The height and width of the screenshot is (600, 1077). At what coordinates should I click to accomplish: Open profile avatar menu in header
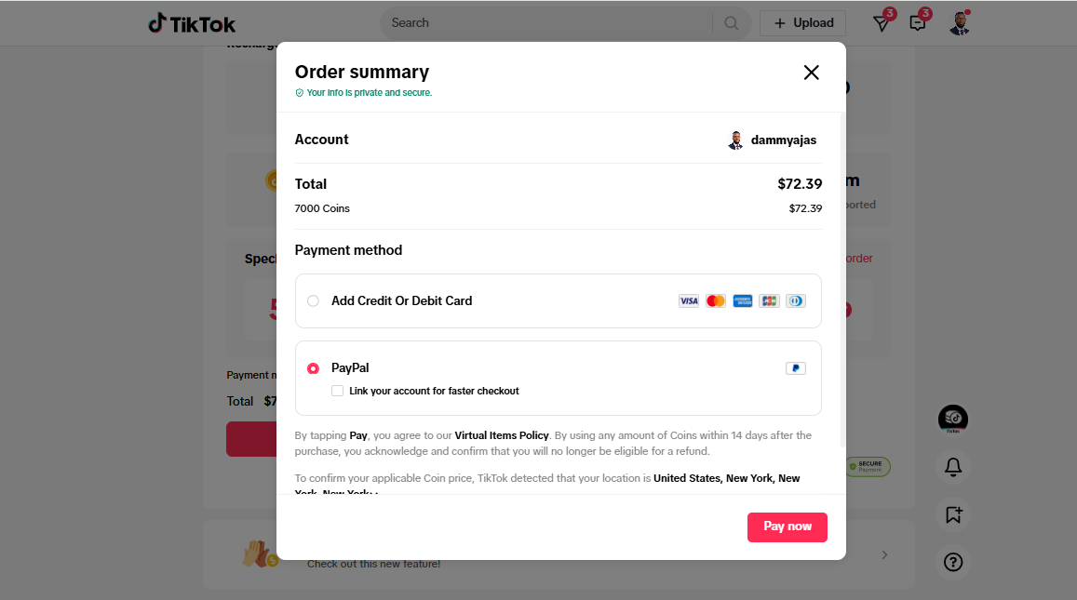click(x=960, y=23)
